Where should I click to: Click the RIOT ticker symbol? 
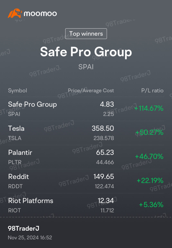(x=14, y=210)
